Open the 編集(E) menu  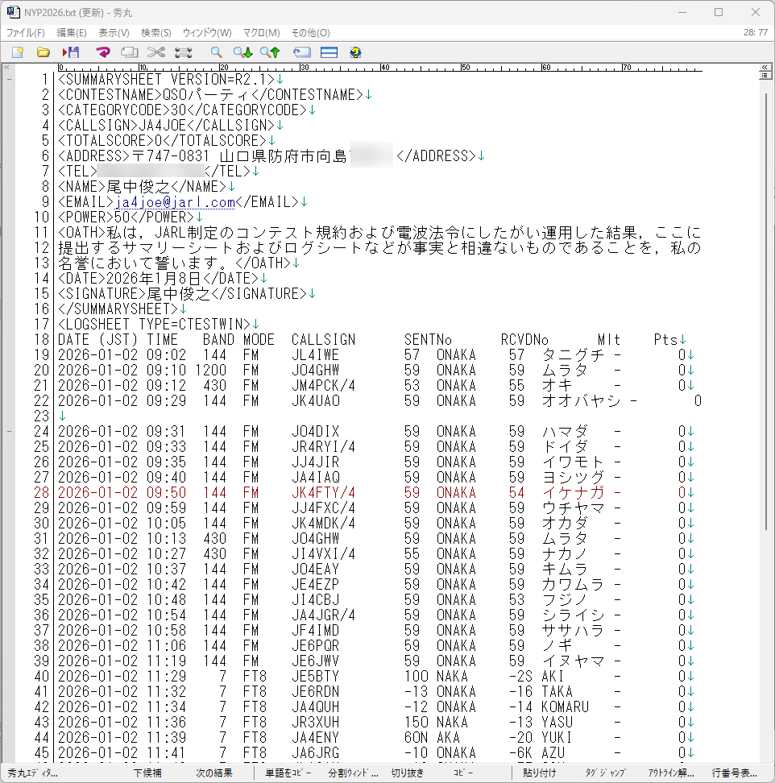pyautogui.click(x=72, y=33)
